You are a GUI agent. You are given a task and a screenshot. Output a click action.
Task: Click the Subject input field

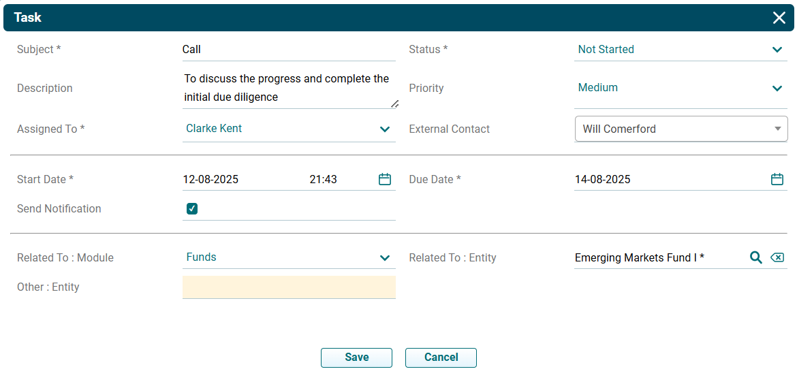click(288, 50)
